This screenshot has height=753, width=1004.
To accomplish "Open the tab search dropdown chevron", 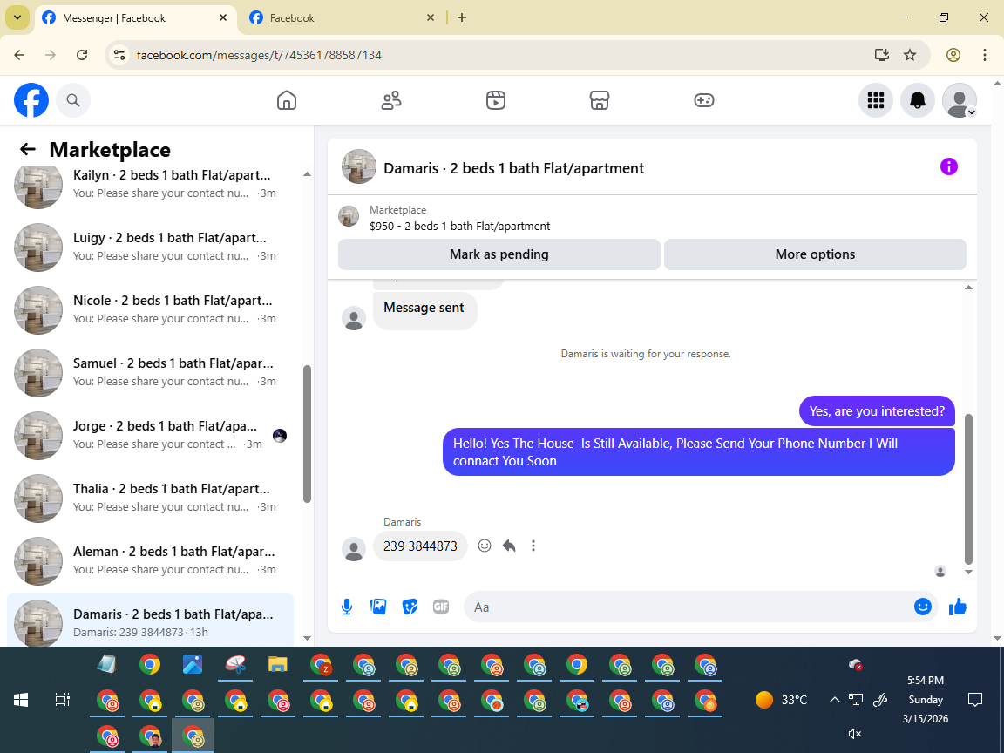I will [17, 18].
